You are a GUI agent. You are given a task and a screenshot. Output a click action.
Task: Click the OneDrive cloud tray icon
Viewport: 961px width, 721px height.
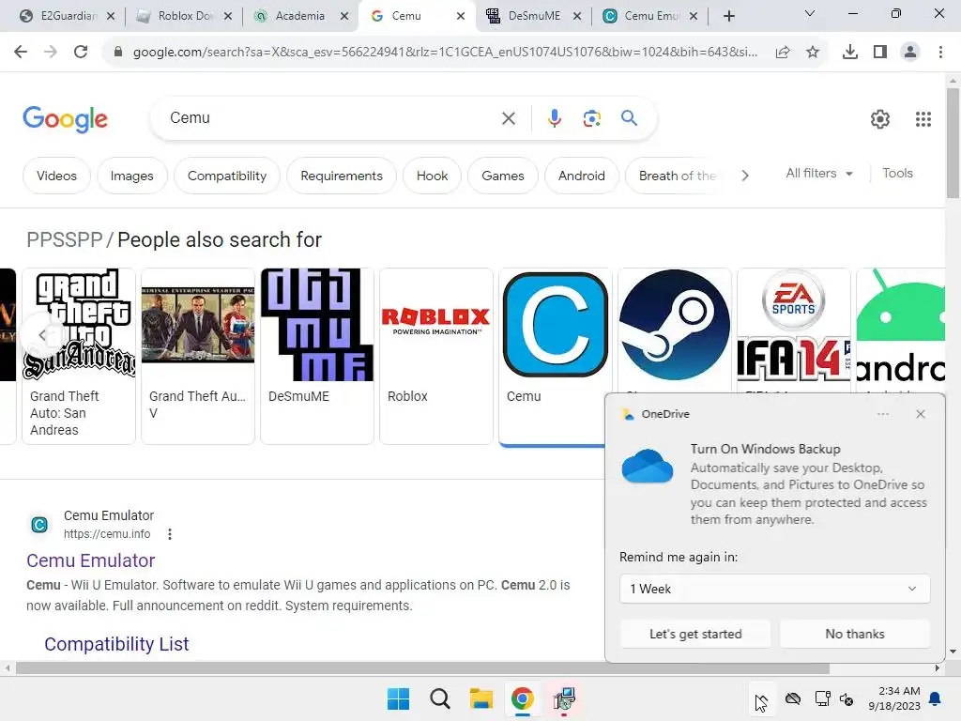[x=793, y=698]
